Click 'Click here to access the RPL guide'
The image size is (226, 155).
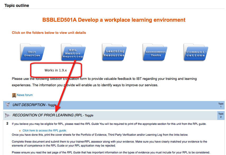pos(45,130)
